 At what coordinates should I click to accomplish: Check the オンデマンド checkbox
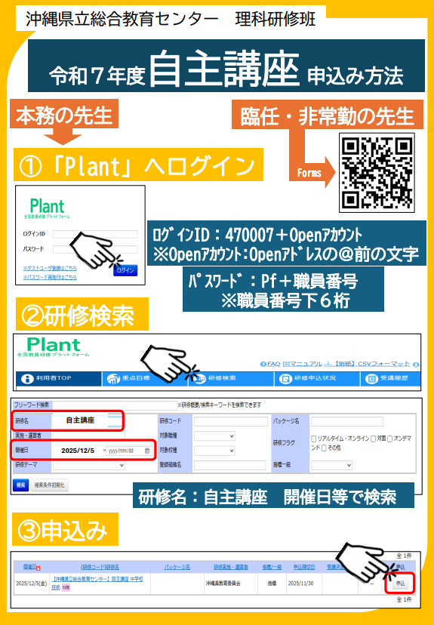(390, 439)
